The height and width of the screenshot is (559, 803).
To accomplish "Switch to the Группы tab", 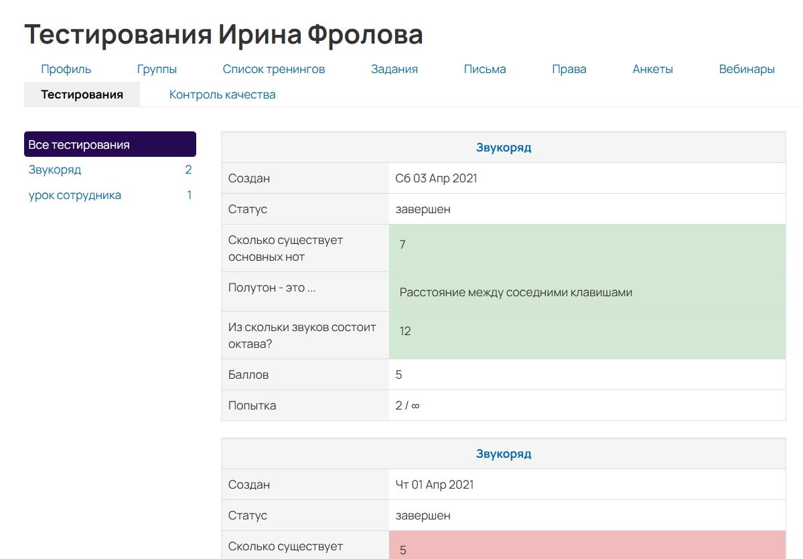I will (x=157, y=68).
